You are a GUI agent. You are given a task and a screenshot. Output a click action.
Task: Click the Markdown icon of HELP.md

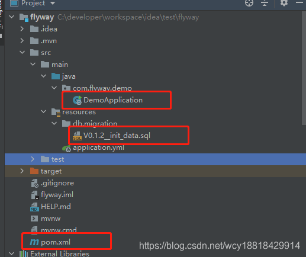click(34, 207)
